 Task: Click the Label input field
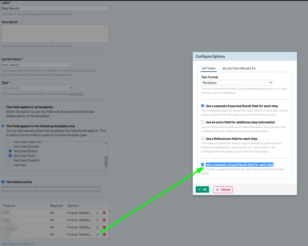coord(55,8)
